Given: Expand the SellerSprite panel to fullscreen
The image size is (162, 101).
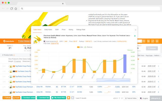Looking at the screenshot, I should [x=153, y=41].
